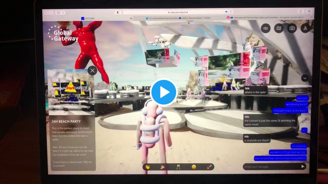The height and width of the screenshot is (184, 328).
Task: Click the web.journee.live address bar
Action: tap(178, 12)
